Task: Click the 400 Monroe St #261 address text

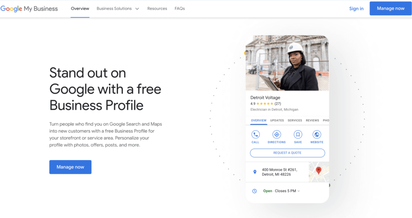Action: [x=280, y=172]
